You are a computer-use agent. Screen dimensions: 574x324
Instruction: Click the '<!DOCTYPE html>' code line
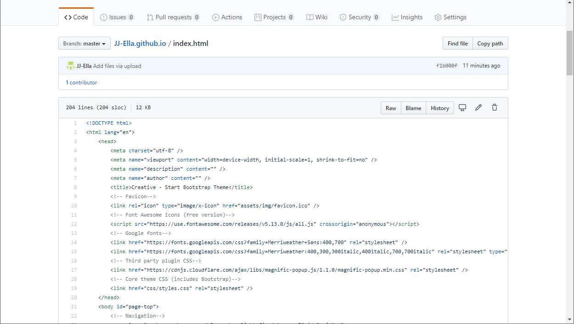coord(109,123)
